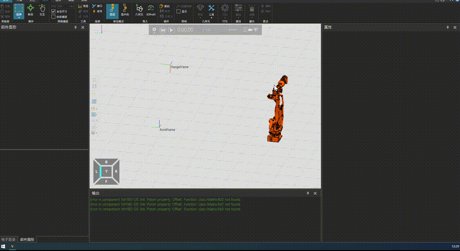Select the F (front) face on view cube
460x251 pixels.
[106, 181]
